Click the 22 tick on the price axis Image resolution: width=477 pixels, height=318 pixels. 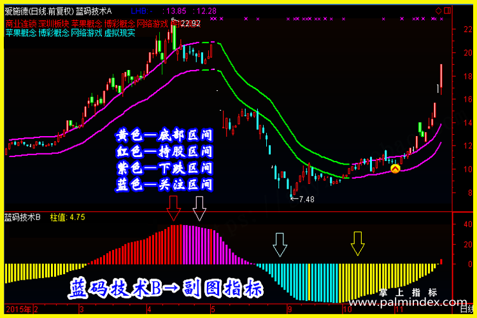468,29
